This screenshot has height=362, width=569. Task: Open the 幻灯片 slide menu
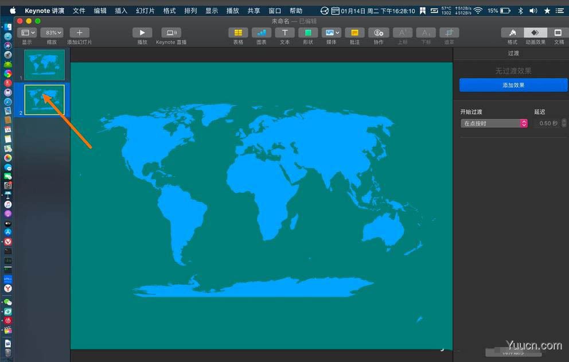[x=145, y=10]
